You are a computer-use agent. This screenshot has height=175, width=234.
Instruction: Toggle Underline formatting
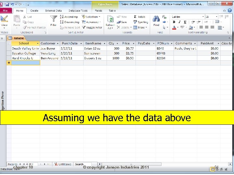[x=185, y=22]
